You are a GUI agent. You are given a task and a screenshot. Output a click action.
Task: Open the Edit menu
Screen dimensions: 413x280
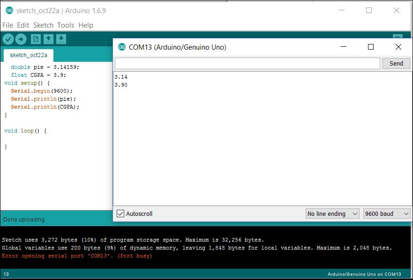(23, 25)
